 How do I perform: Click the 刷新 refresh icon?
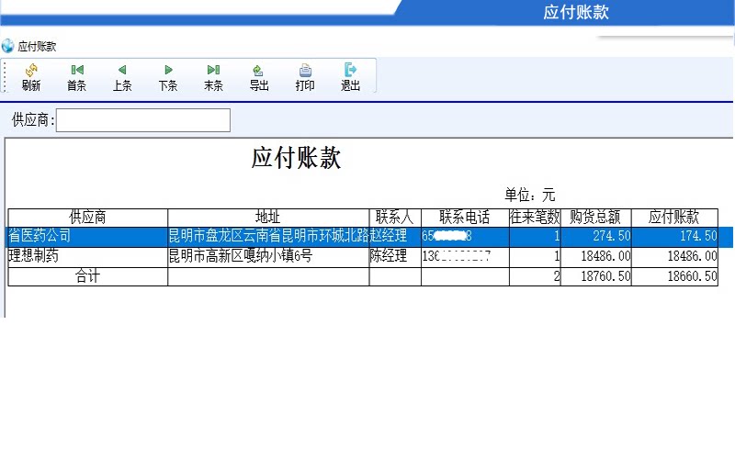(31, 71)
